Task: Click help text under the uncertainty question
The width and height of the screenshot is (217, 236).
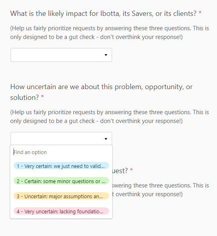Action: point(109,117)
